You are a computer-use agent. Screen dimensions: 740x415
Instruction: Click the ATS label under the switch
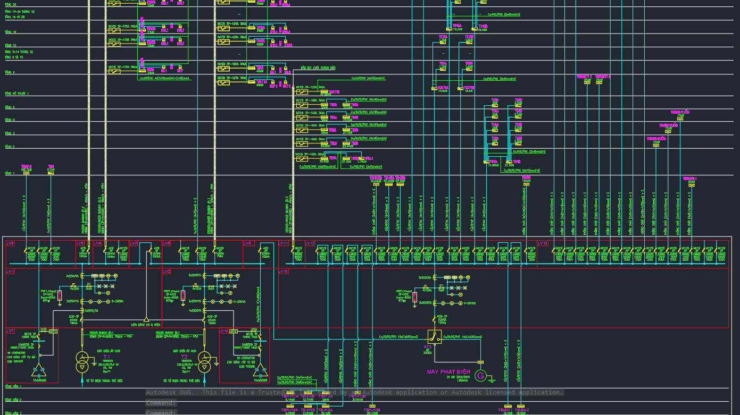pos(427,347)
